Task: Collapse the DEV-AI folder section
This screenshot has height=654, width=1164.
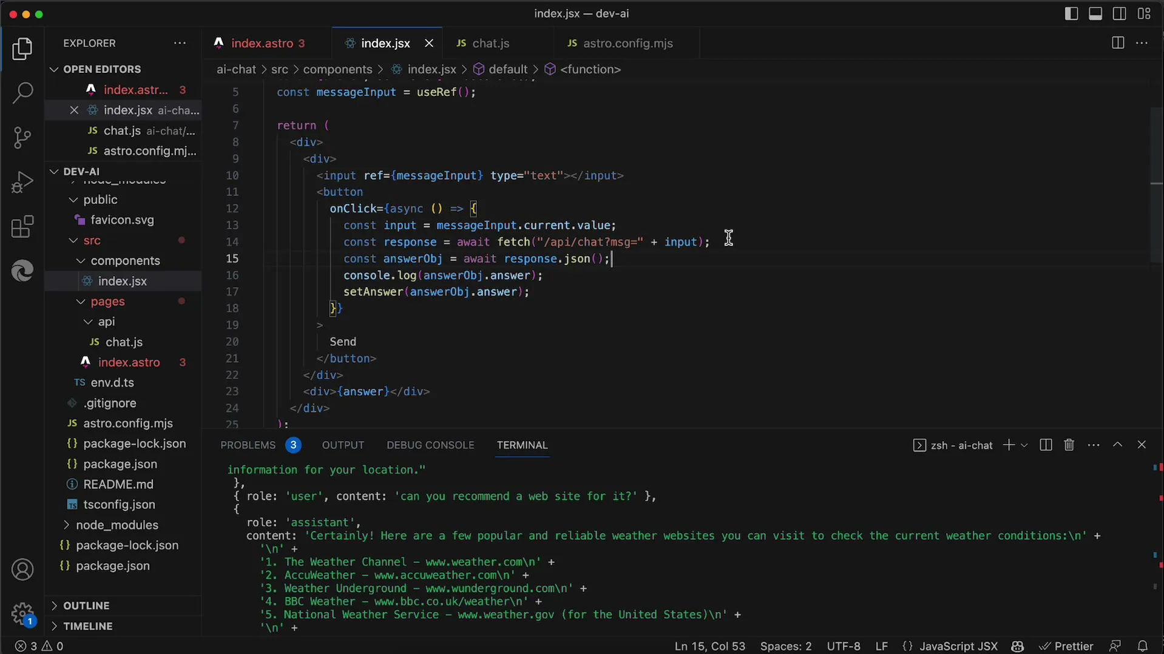Action: [54, 171]
